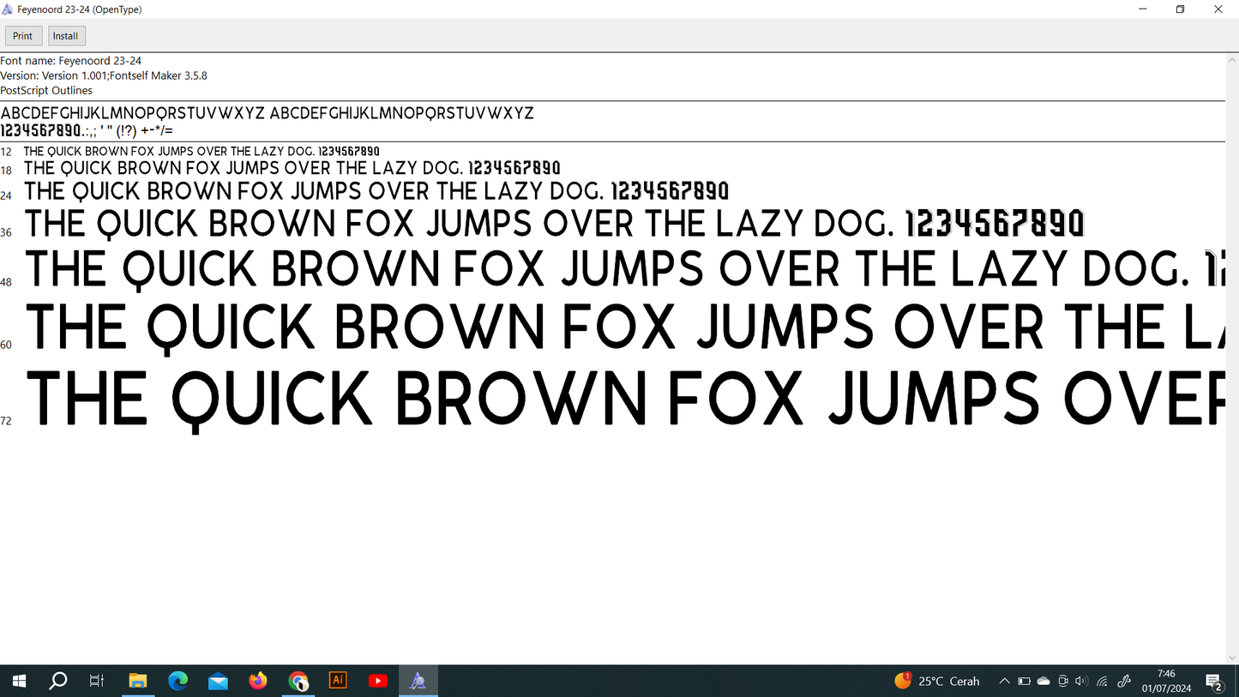The image size is (1239, 697).
Task: Open YouTube from the taskbar
Action: click(x=377, y=681)
